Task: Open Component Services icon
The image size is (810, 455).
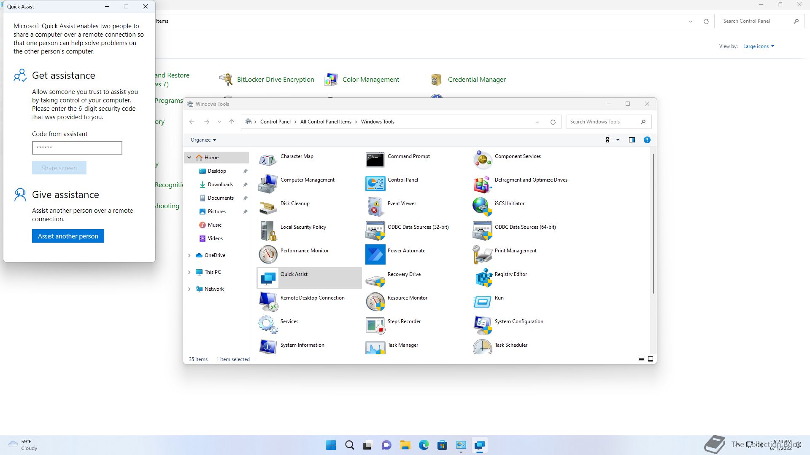Action: click(482, 160)
